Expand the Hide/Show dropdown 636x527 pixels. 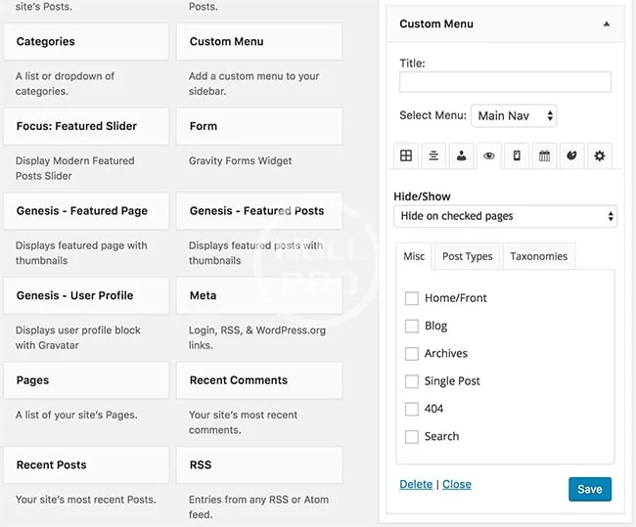coord(505,216)
